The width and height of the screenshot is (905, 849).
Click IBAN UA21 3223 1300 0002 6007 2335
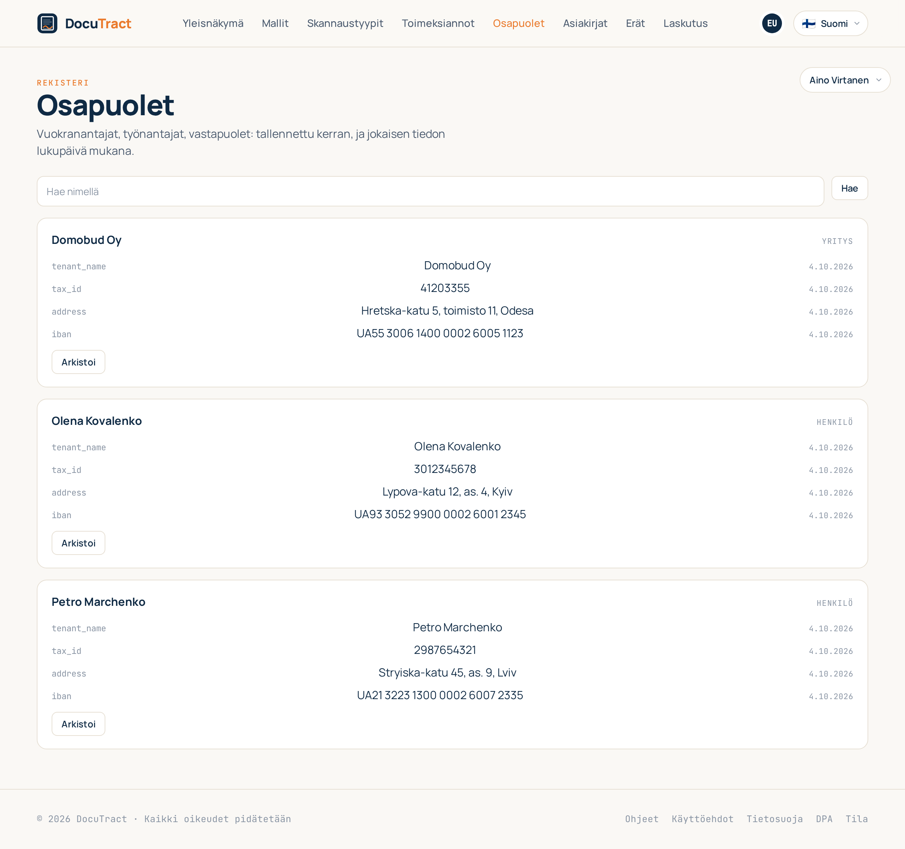(440, 695)
